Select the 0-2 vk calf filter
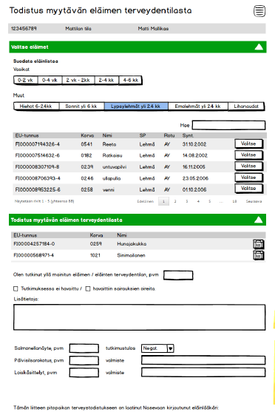Image resolution: width=275 pixels, height=412 pixels. (25, 80)
